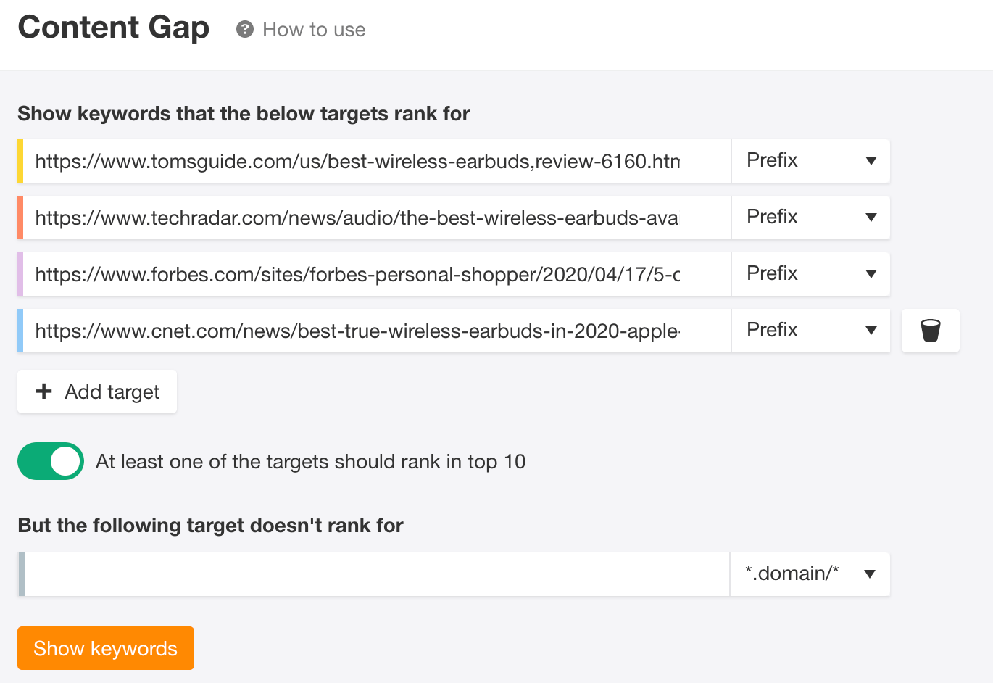This screenshot has width=993, height=683.
Task: Click the dropdown arrow on the techradar Prefix selector
Action: (870, 218)
